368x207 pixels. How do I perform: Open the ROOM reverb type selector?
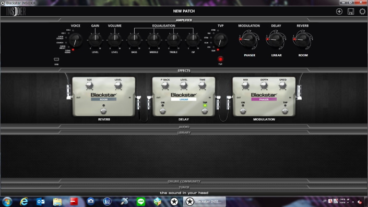tap(103, 100)
